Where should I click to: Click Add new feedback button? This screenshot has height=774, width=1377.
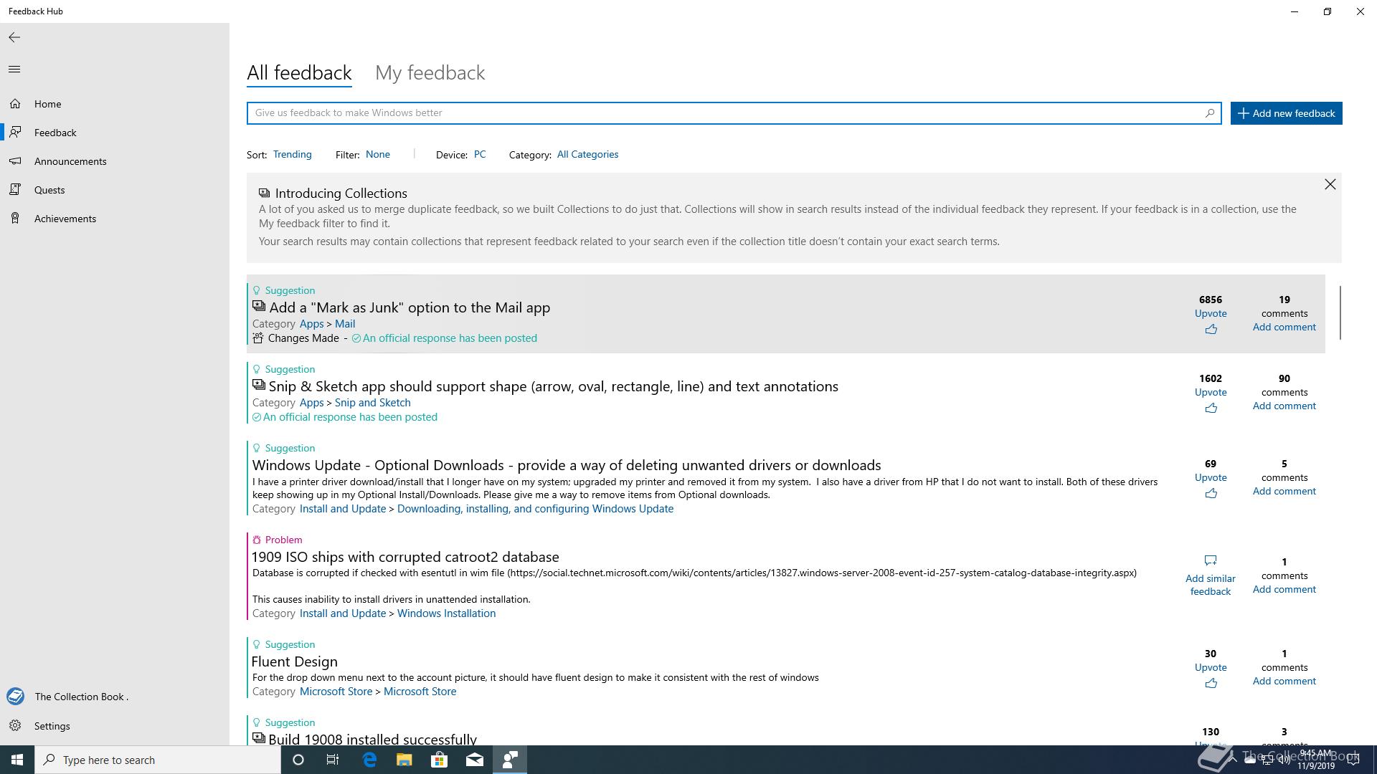point(1287,113)
